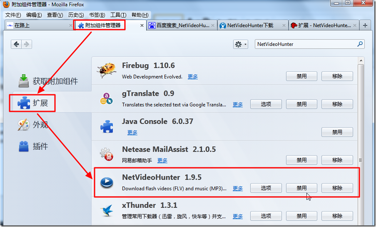
Task: Remove Netease MailAssist with 移除
Action: point(337,160)
